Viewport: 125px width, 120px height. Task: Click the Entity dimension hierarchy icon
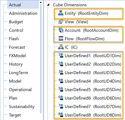pos(61,13)
